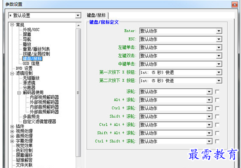
Task: Expand the 插件 tree node
Action: click(12, 127)
